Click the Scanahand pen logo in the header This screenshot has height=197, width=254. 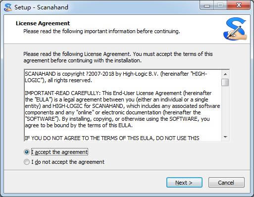coord(235,29)
